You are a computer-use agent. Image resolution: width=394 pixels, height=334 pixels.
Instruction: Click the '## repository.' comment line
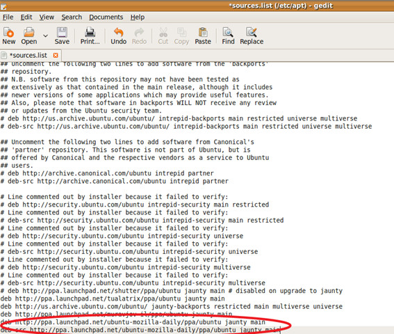click(26, 72)
